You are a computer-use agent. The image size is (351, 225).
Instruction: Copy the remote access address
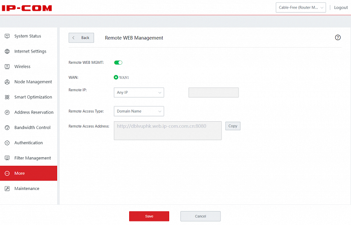tap(233, 126)
